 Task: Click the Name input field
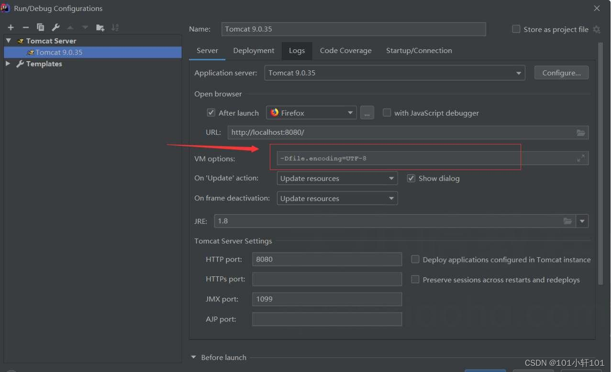[x=354, y=29]
